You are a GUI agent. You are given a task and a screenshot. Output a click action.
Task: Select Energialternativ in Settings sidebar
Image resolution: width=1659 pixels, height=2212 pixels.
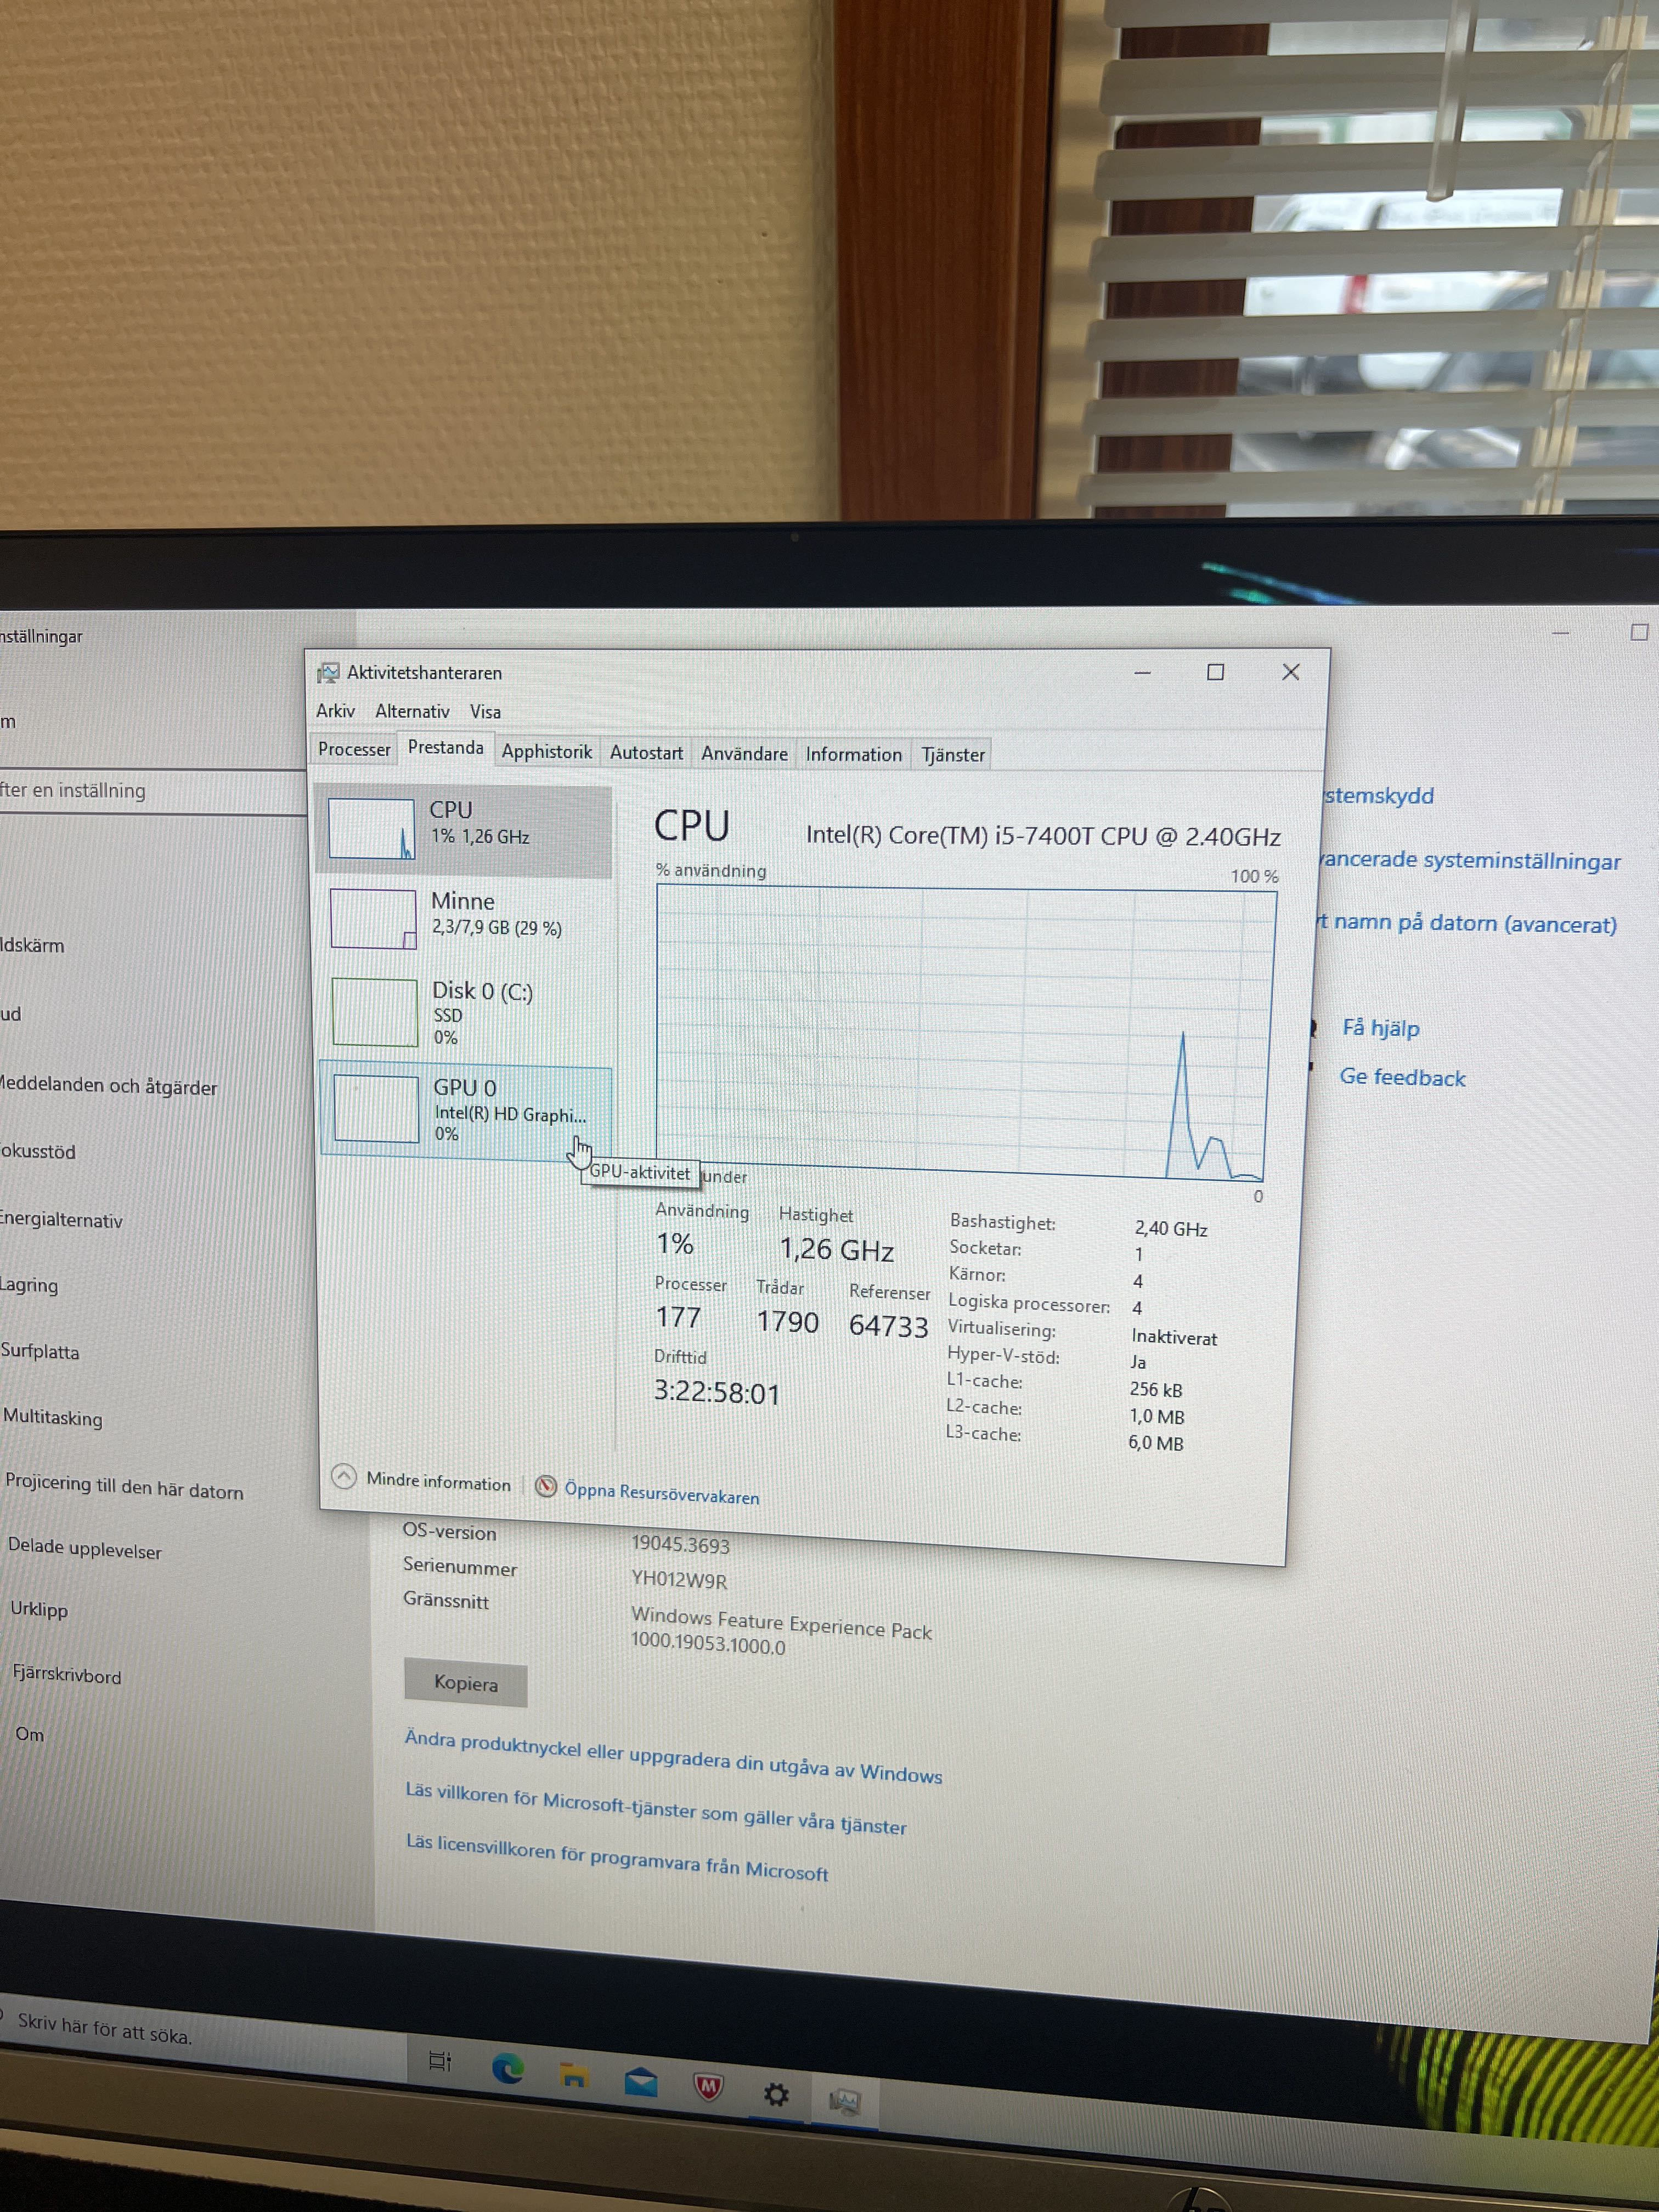pyautogui.click(x=61, y=1219)
